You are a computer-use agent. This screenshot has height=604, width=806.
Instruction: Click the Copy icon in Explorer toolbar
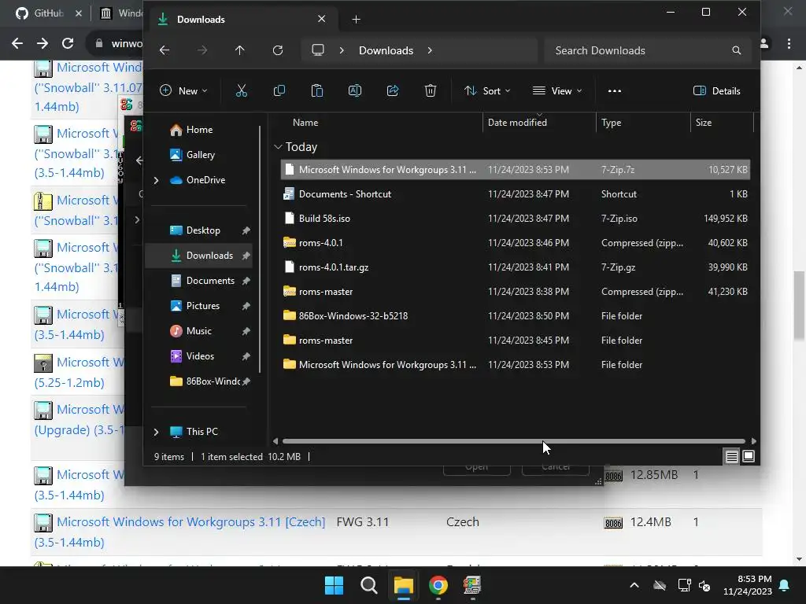tap(279, 91)
